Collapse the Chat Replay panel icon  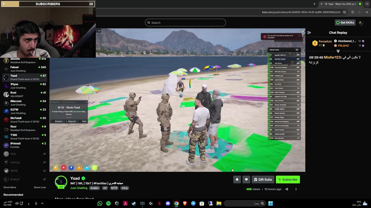(x=309, y=33)
